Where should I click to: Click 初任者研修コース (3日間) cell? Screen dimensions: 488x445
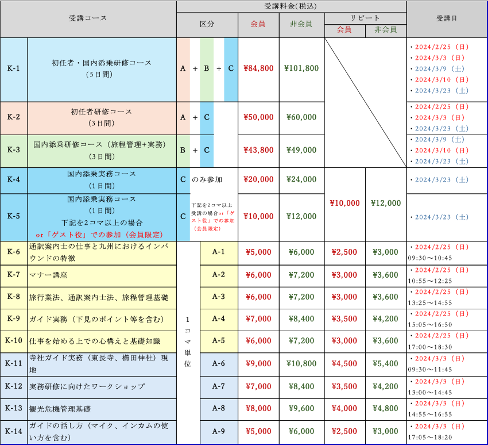pos(102,118)
